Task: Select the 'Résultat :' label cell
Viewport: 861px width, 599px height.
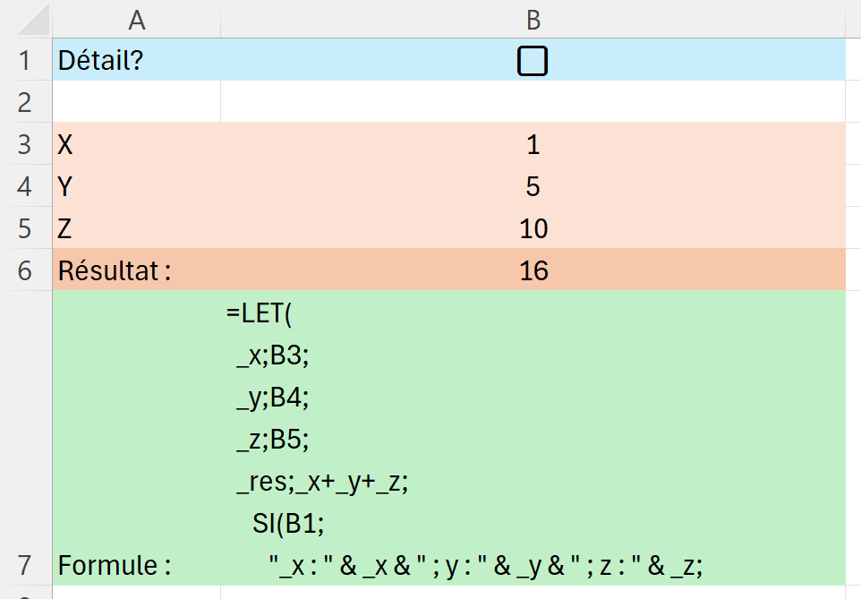Action: (137, 270)
